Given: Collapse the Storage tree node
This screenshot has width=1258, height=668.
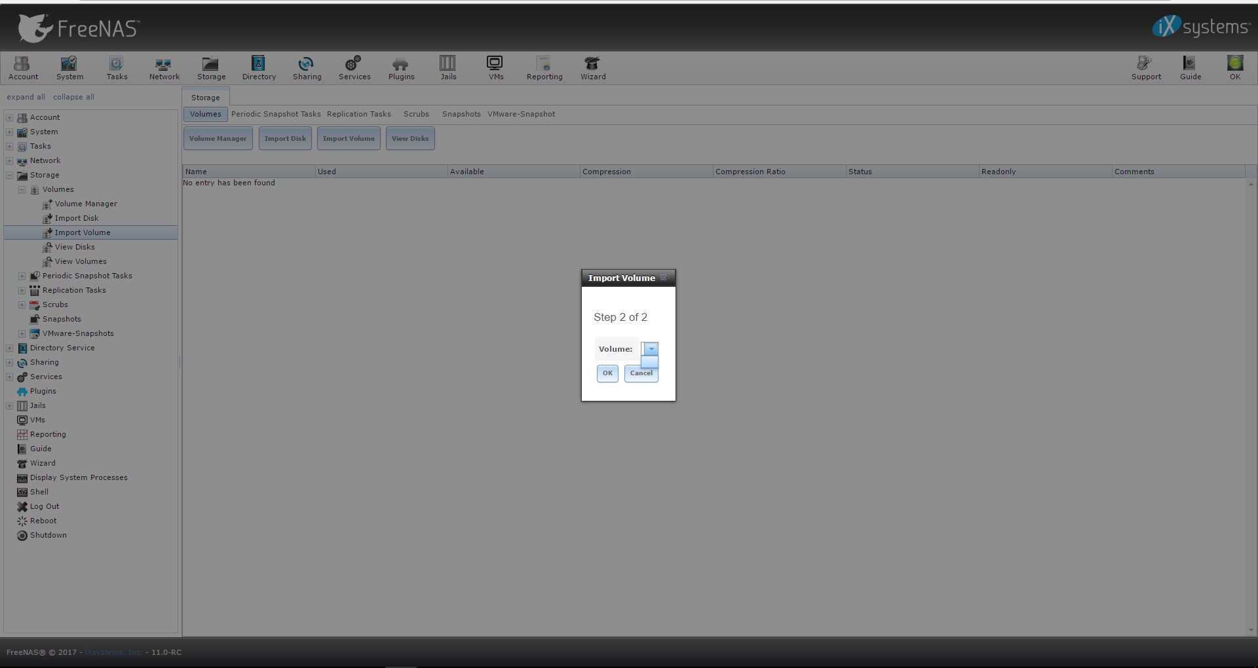Looking at the screenshot, I should click(x=9, y=175).
